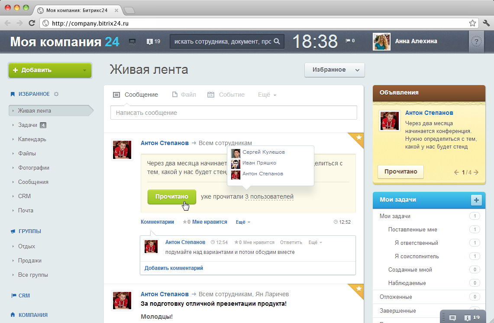This screenshot has height=323, width=494.
Task: Open Антон Степанов avatar in announcement panel
Action: click(x=389, y=120)
